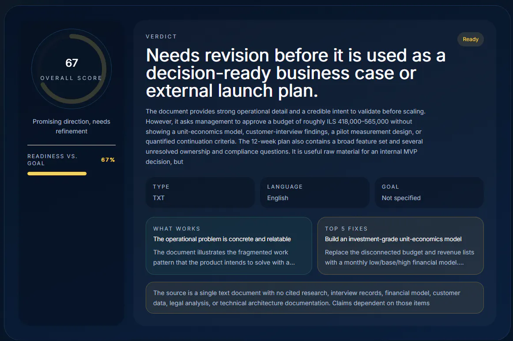Click 'The operational problem is concrete and relatable'
Viewport: 513px width, 341px height.
coord(222,239)
